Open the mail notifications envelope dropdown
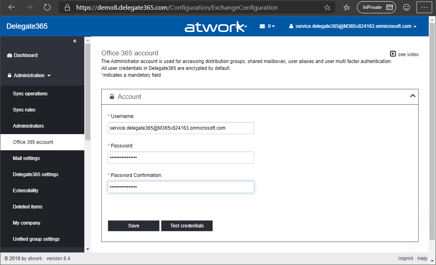Viewport: 436px width, 265px height. 267,26
